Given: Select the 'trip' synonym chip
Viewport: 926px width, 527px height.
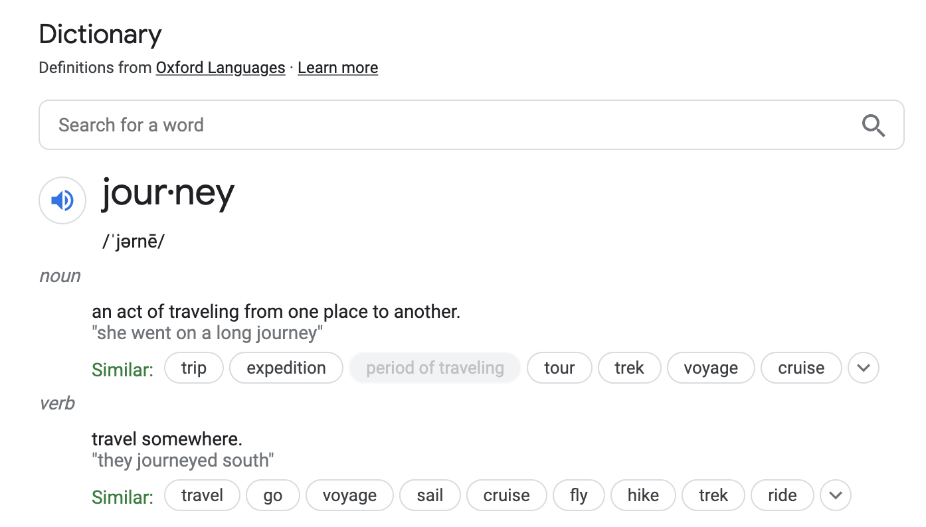Looking at the screenshot, I should coord(194,368).
